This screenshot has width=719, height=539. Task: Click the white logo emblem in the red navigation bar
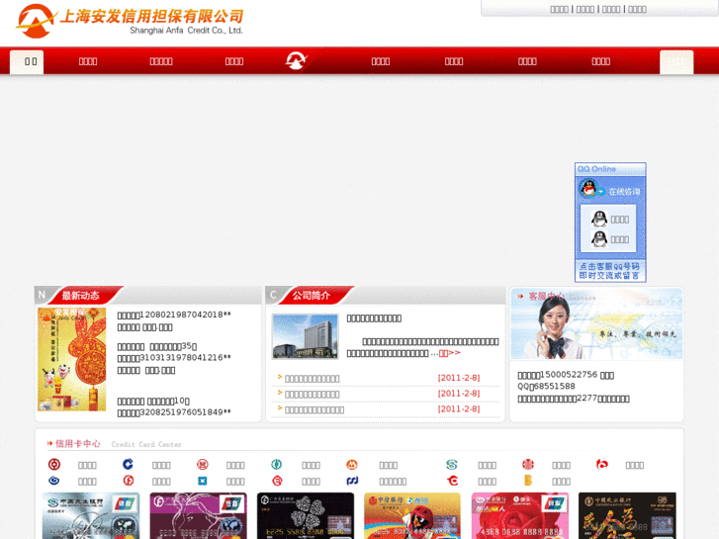(x=297, y=60)
